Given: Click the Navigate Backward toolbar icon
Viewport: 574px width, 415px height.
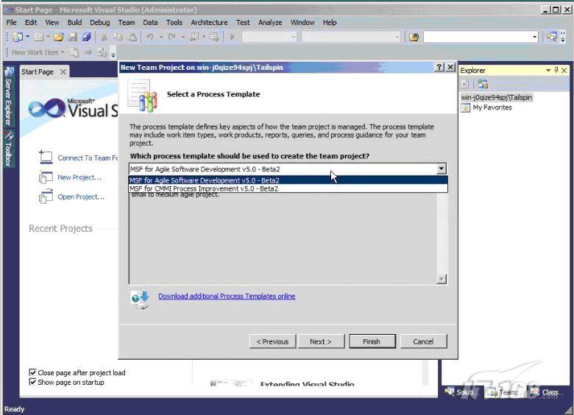Looking at the screenshot, I should pyautogui.click(x=195, y=37).
